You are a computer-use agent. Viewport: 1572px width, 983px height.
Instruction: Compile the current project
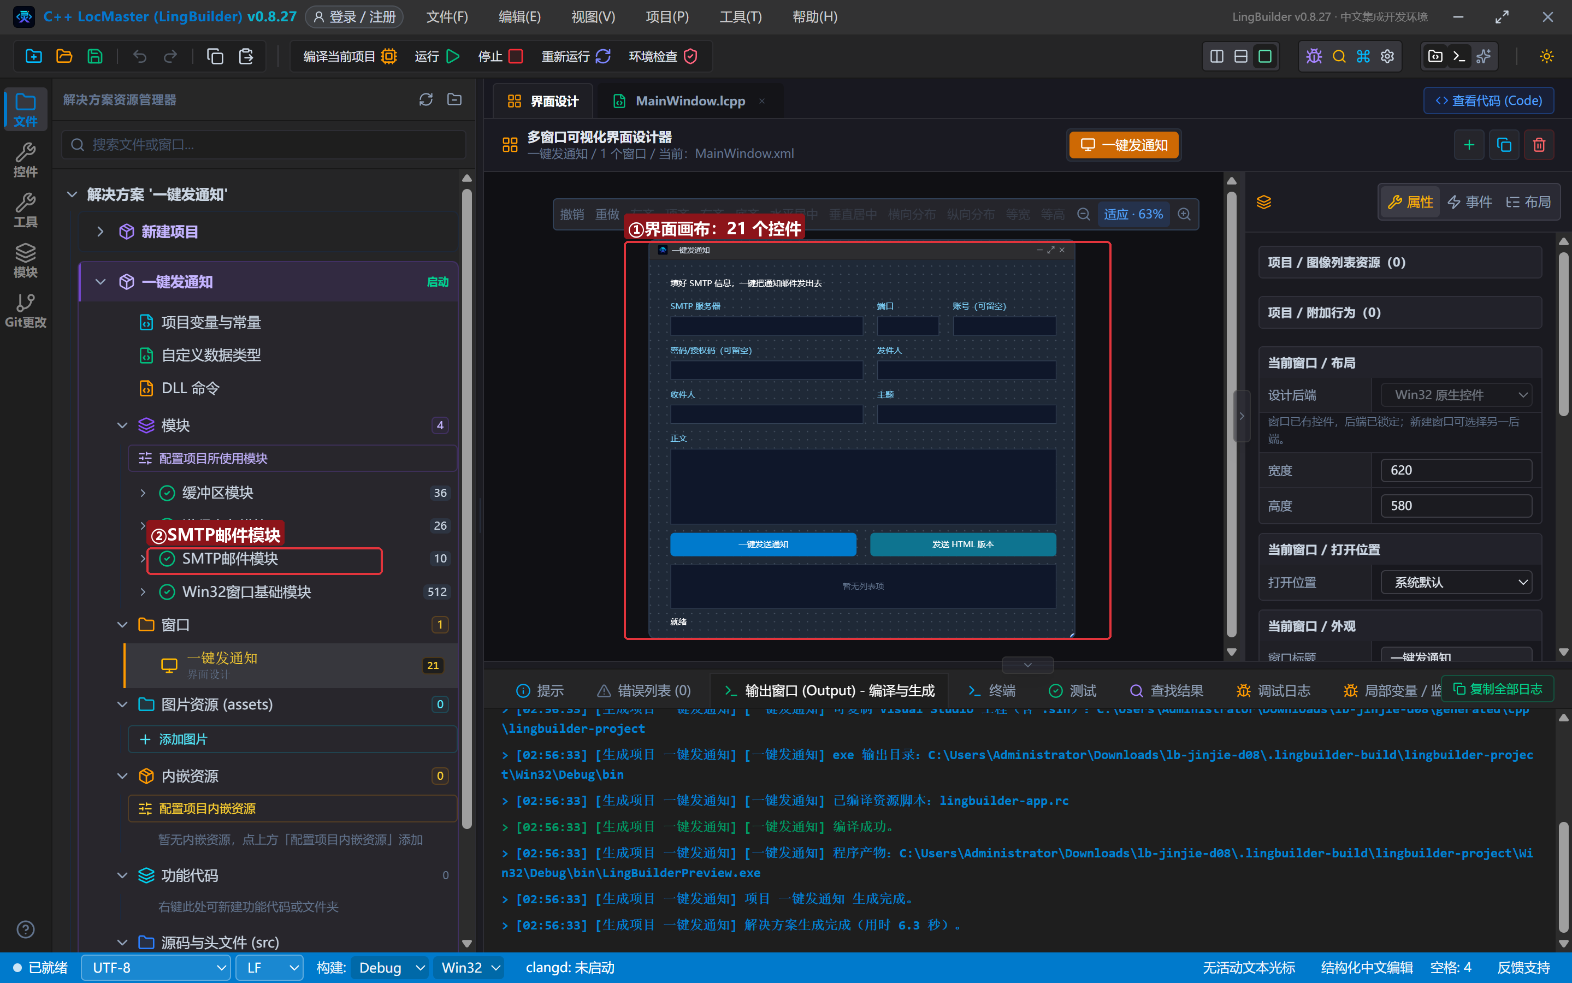[350, 57]
